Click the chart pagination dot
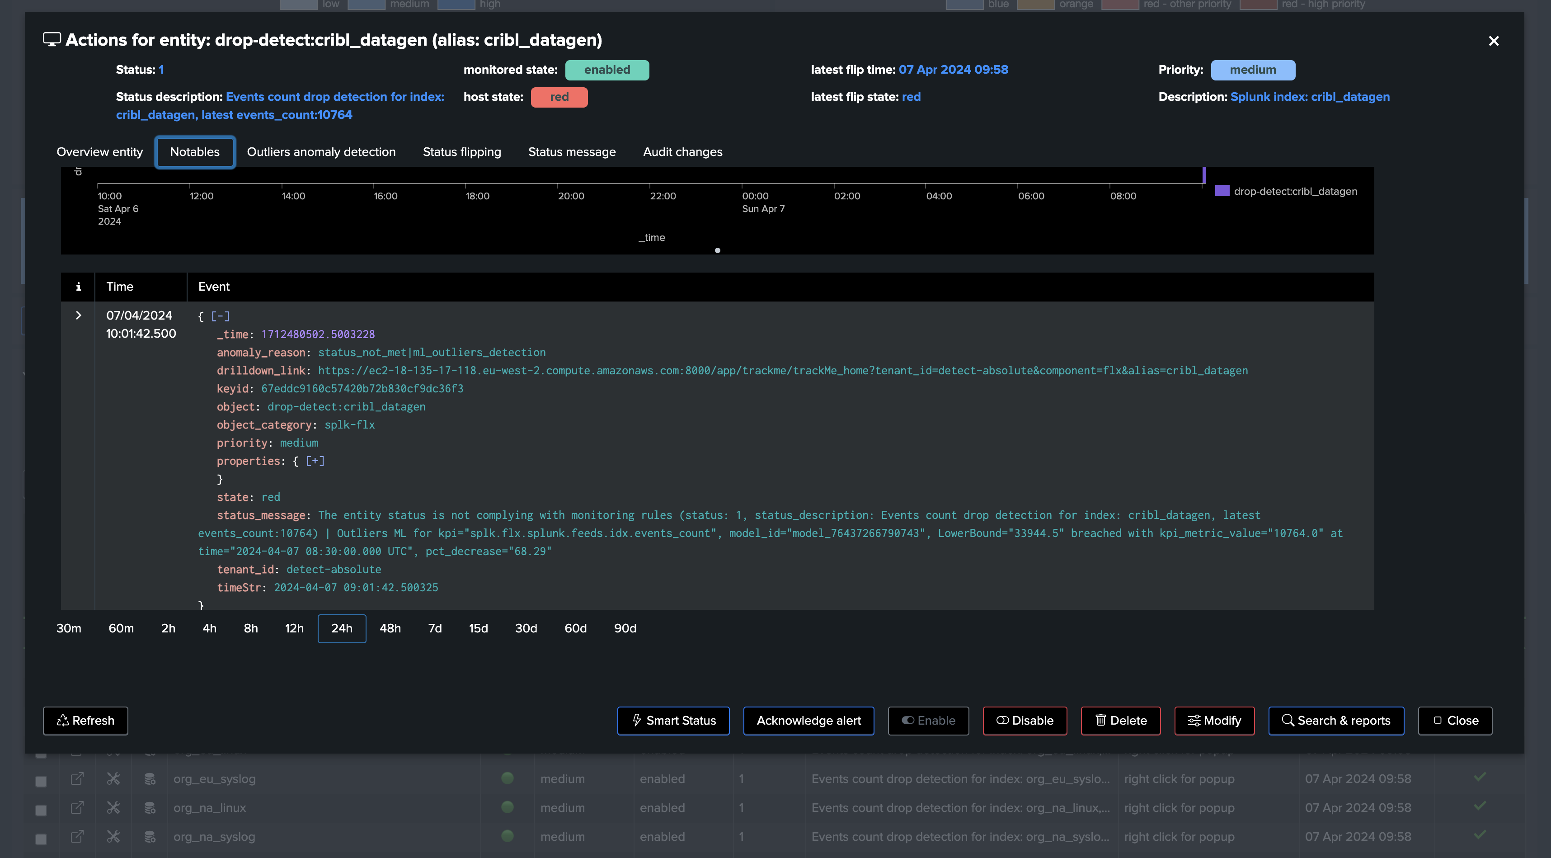Image resolution: width=1551 pixels, height=858 pixels. pyautogui.click(x=718, y=250)
